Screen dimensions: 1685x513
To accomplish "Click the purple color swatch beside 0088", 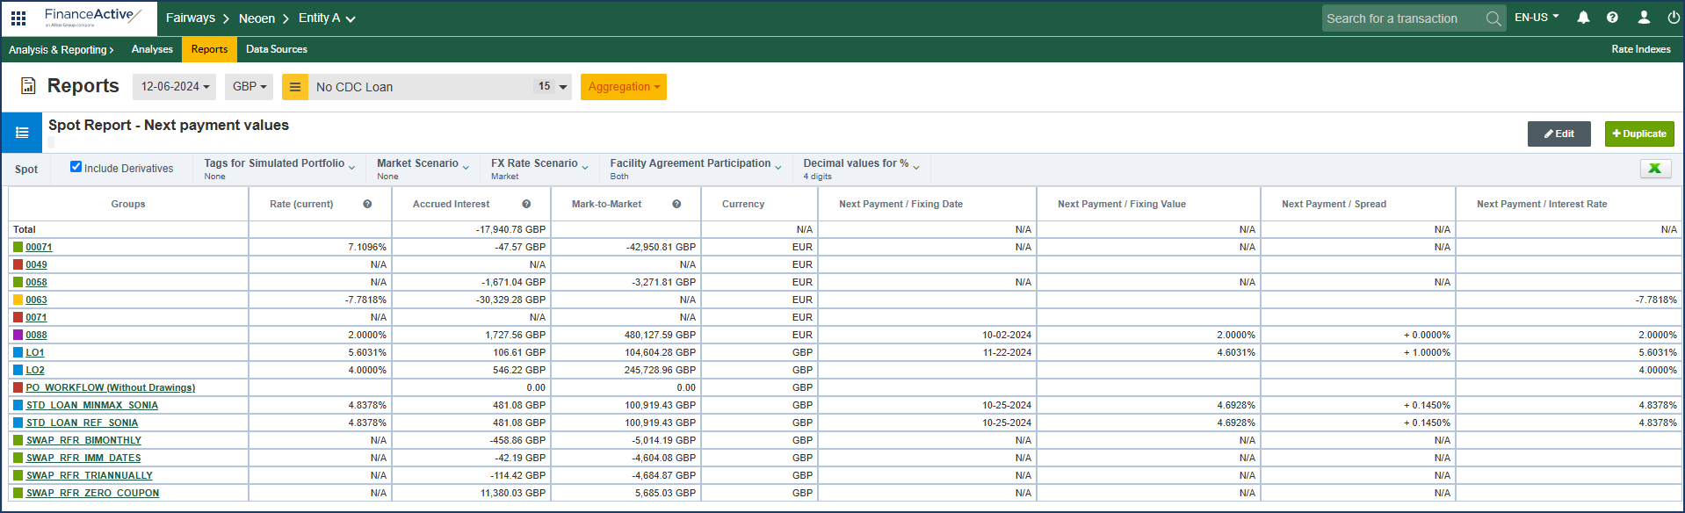I will pyautogui.click(x=18, y=335).
